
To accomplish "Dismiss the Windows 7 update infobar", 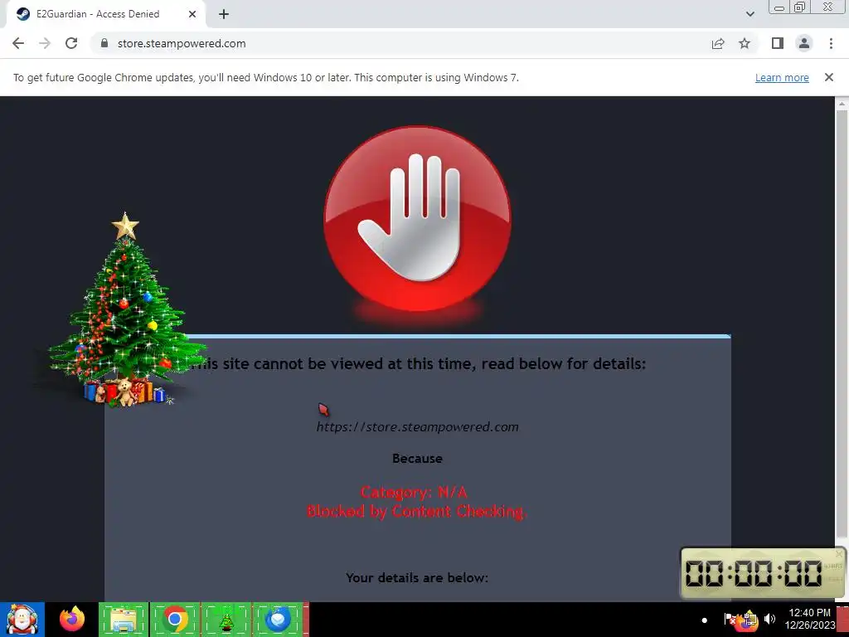I will (x=828, y=77).
